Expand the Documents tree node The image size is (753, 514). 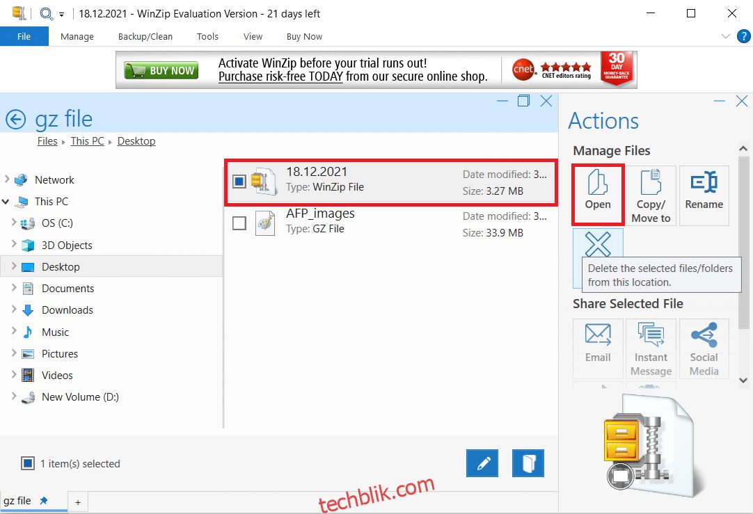pos(14,287)
